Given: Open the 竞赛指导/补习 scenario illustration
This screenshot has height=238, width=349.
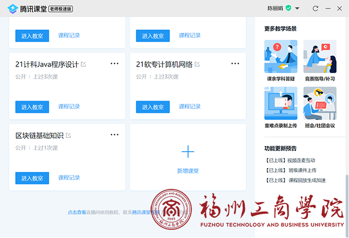Looking at the screenshot, I should [x=320, y=57].
